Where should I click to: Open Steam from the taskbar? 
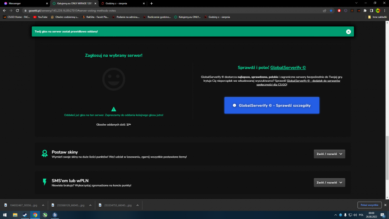click(25, 215)
